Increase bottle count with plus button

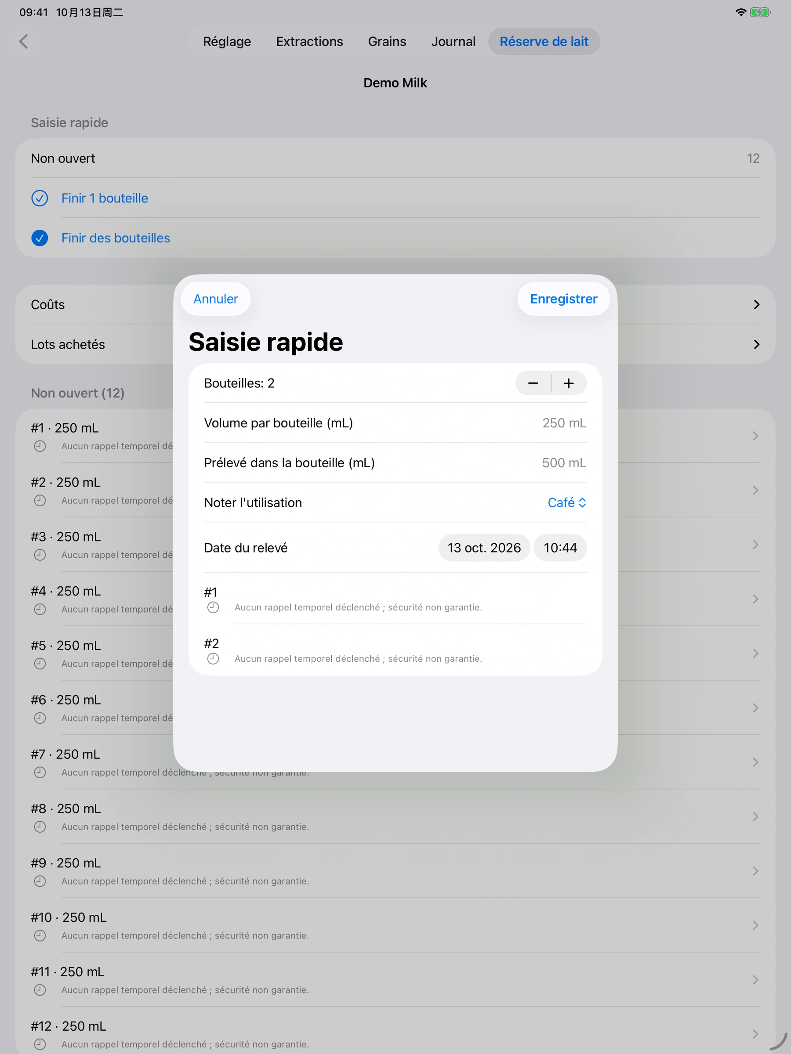point(569,383)
